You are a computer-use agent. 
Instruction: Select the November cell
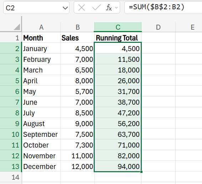[x=41, y=156]
